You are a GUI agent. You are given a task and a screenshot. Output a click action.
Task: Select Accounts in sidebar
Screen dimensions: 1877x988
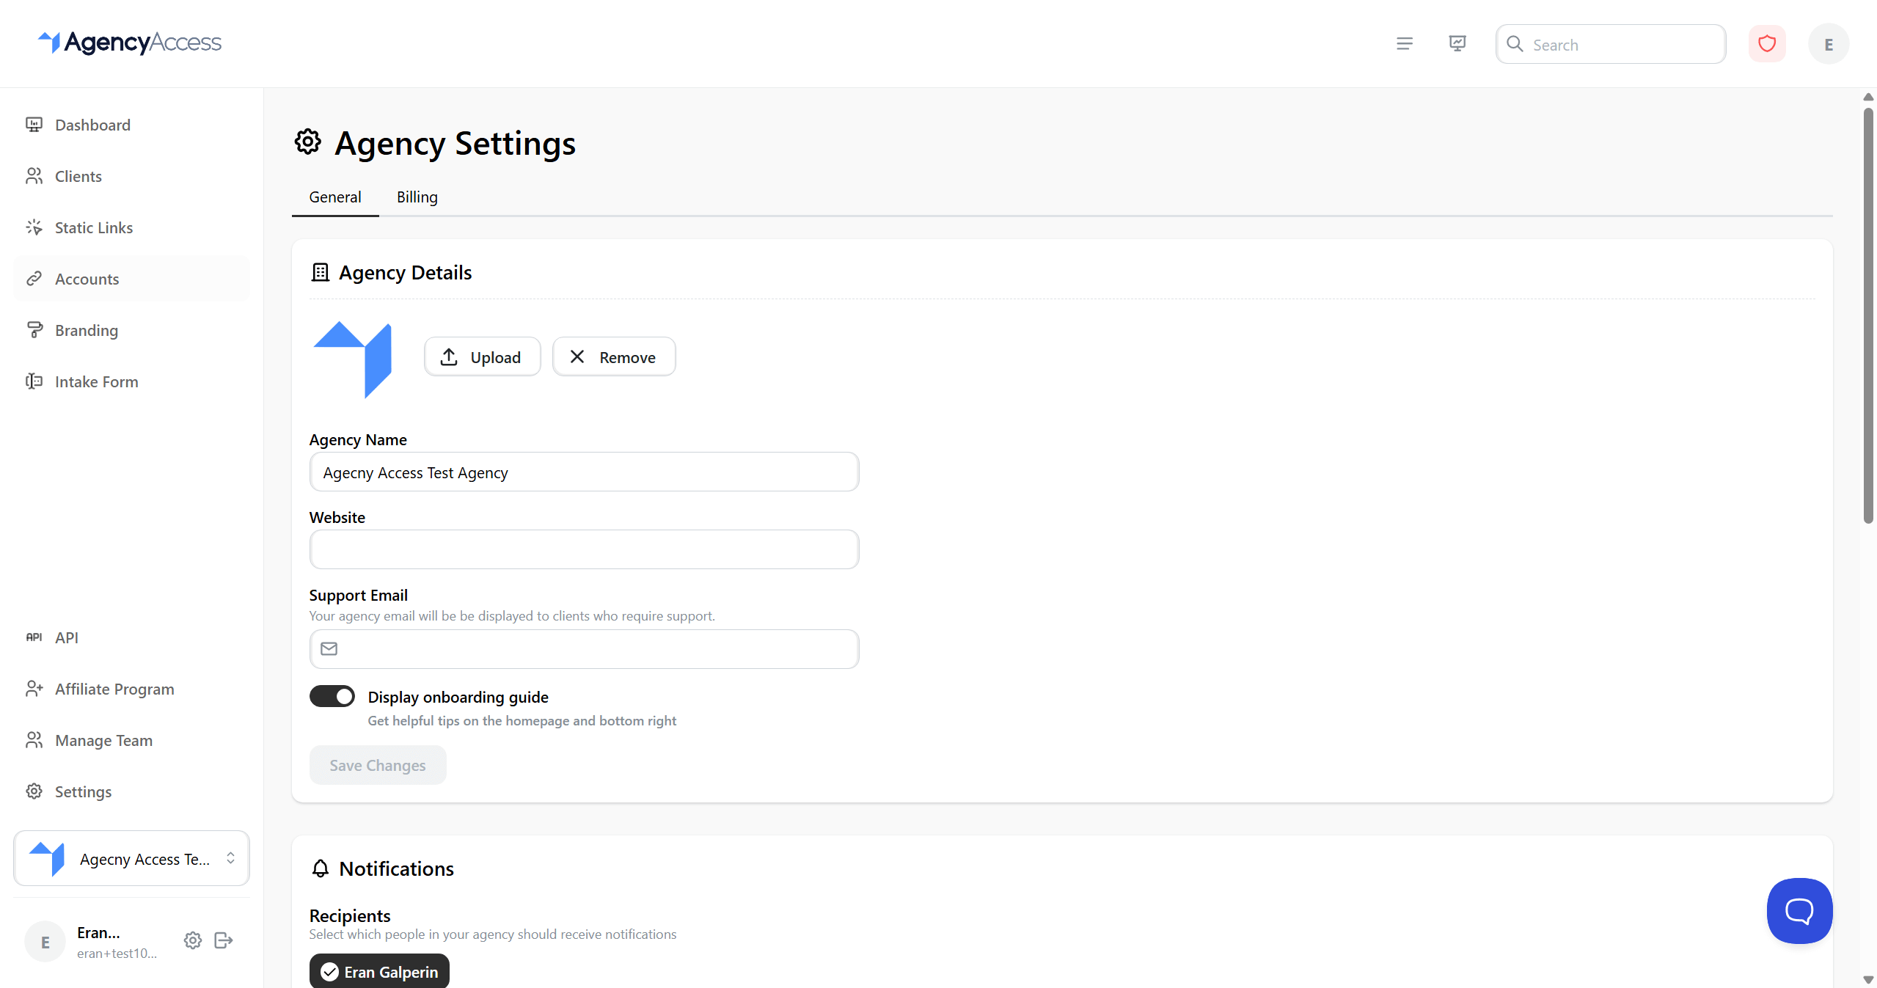point(131,279)
